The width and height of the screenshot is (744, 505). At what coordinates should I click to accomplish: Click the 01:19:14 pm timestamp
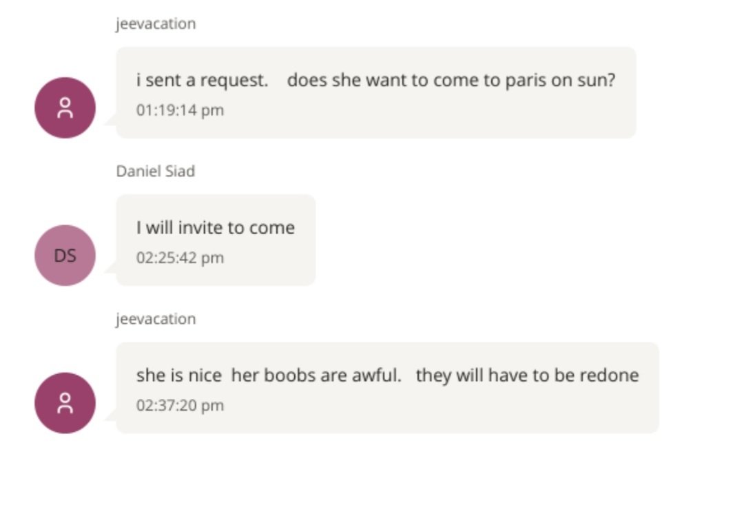coord(180,110)
